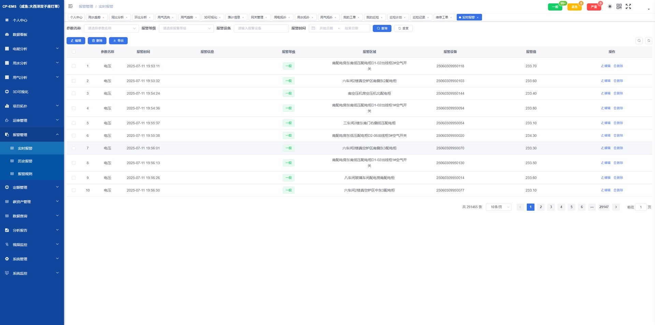655x325 pixels.
Task: Expand the 电能分析 sidebar menu
Action: pos(32,49)
